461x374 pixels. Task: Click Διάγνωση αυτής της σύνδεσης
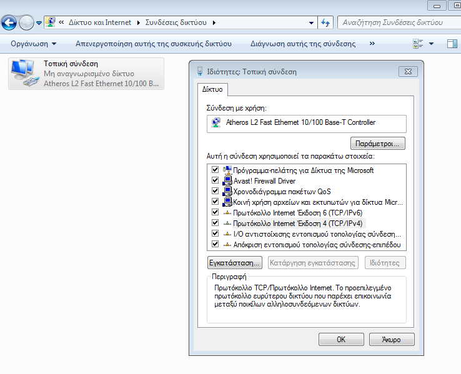click(x=303, y=44)
